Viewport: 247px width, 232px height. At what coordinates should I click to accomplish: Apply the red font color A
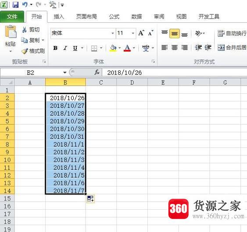point(127,48)
